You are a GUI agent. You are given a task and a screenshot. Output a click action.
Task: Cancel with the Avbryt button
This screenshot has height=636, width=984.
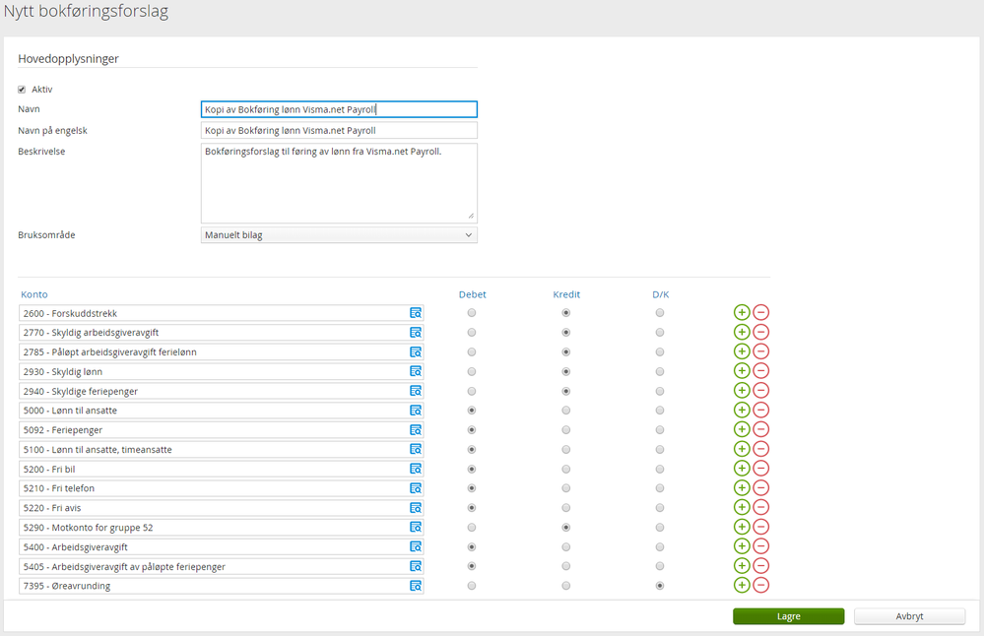point(909,616)
